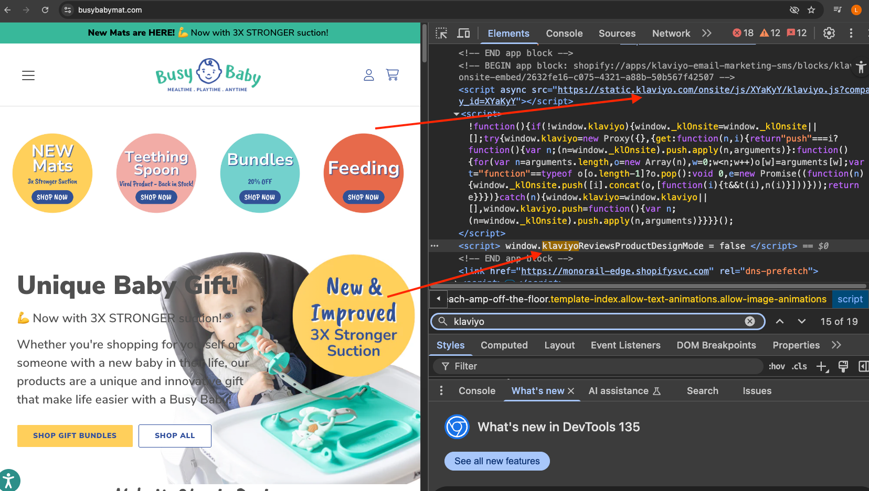Click the three-dots beside selected script node
Image resolution: width=869 pixels, height=491 pixels.
tap(434, 246)
